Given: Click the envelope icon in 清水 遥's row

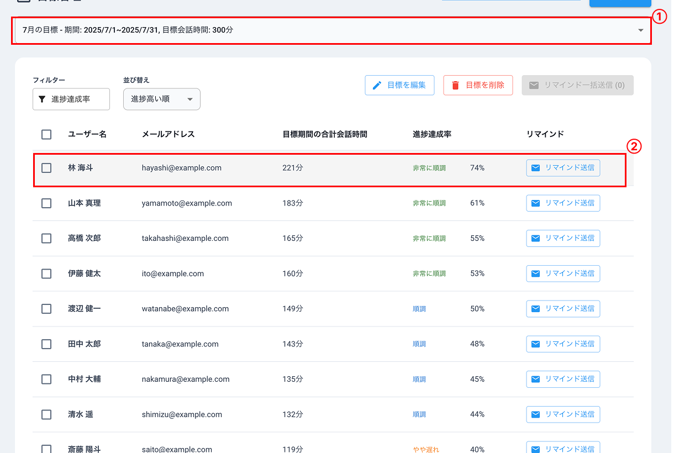Looking at the screenshot, I should [x=535, y=414].
